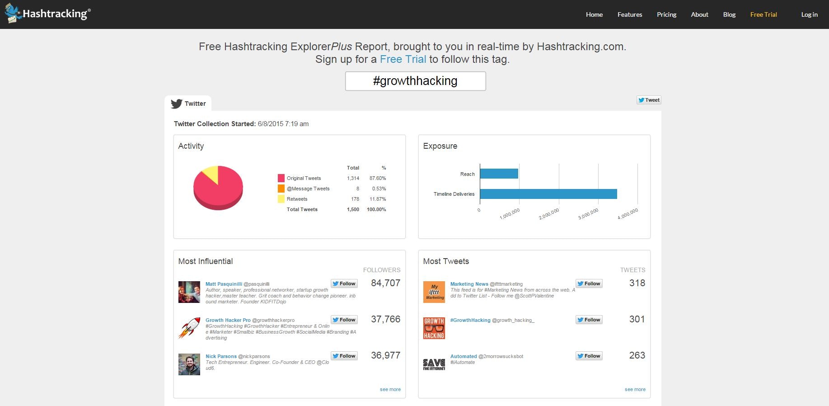
Task: Click the 36,977 followers count
Action: click(x=385, y=355)
